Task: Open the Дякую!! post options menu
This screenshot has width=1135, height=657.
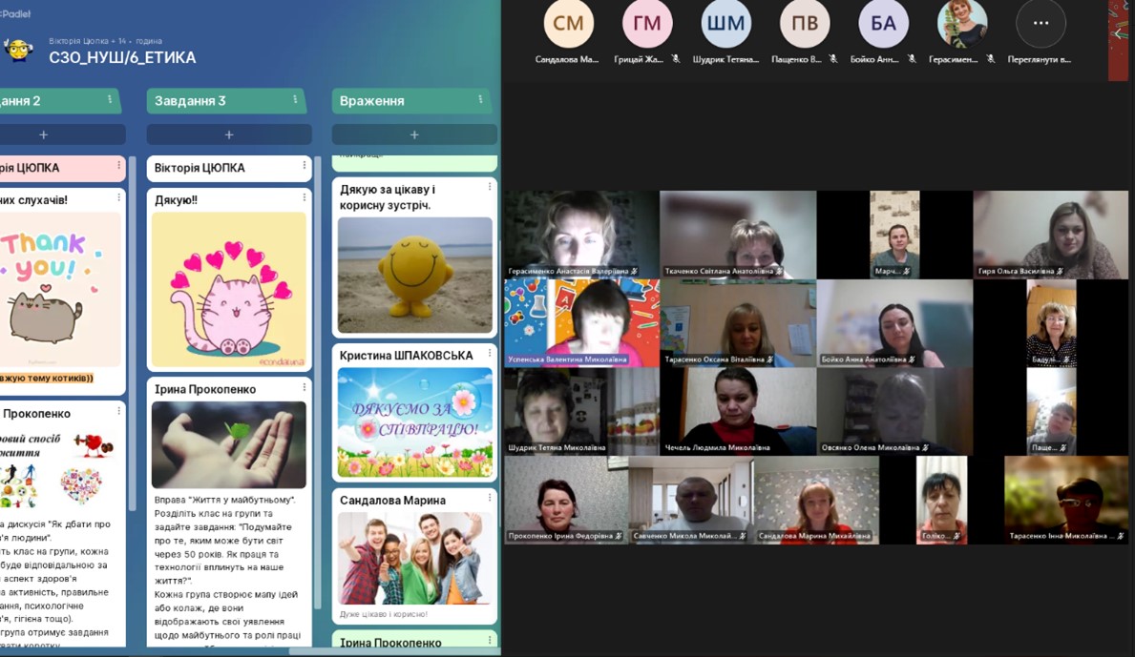Action: (304, 197)
